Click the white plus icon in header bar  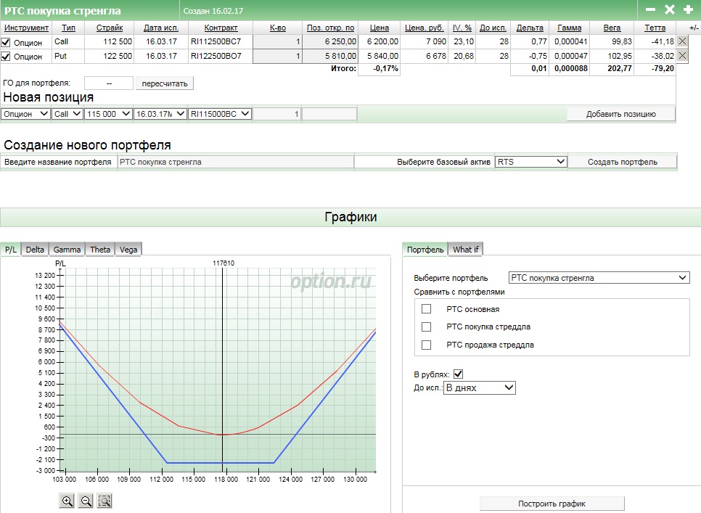tap(688, 10)
